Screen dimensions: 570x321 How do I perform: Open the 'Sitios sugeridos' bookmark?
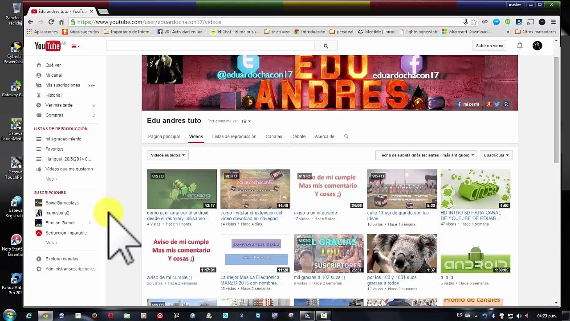click(81, 32)
